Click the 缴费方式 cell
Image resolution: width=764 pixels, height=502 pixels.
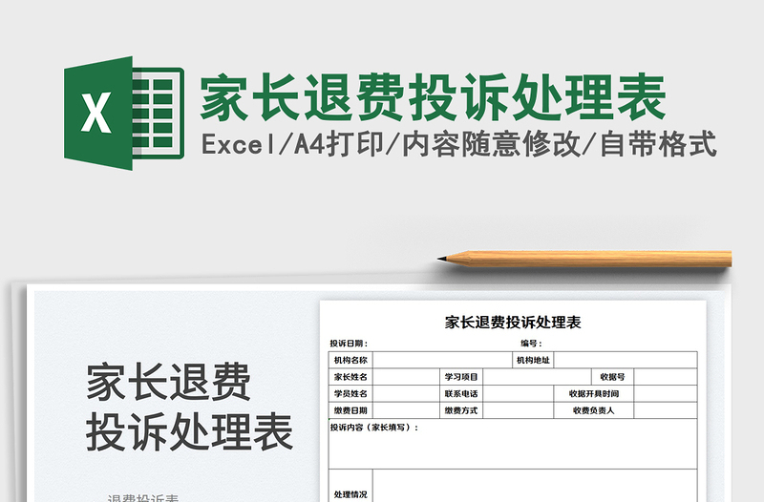point(461,410)
